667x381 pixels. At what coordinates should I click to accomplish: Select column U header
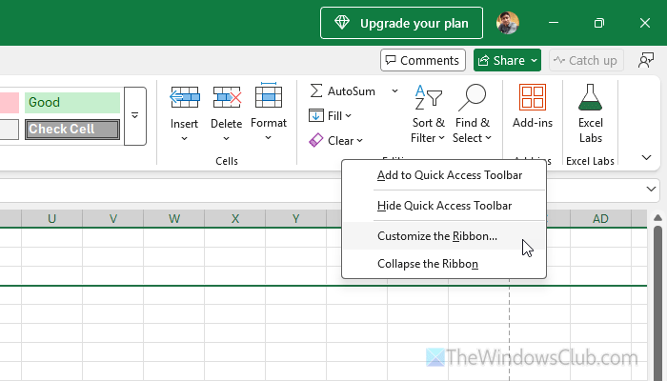point(51,218)
